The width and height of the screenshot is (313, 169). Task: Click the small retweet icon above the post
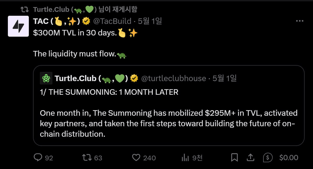pos(25,9)
